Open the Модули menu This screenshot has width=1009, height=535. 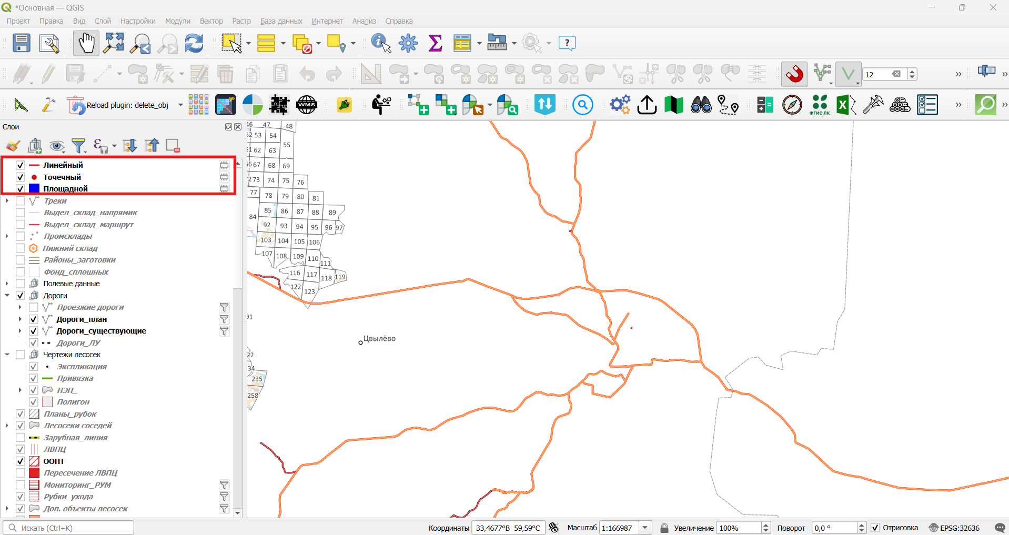[178, 21]
